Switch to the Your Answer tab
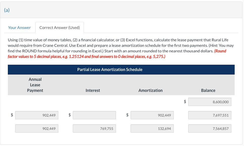The width and height of the screenshot is (244, 146). (19, 27)
